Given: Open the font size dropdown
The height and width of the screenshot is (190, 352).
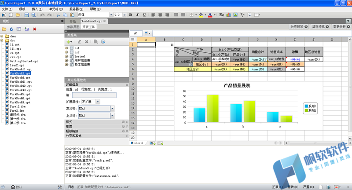Looking at the screenshot, I should pyautogui.click(x=125, y=15).
